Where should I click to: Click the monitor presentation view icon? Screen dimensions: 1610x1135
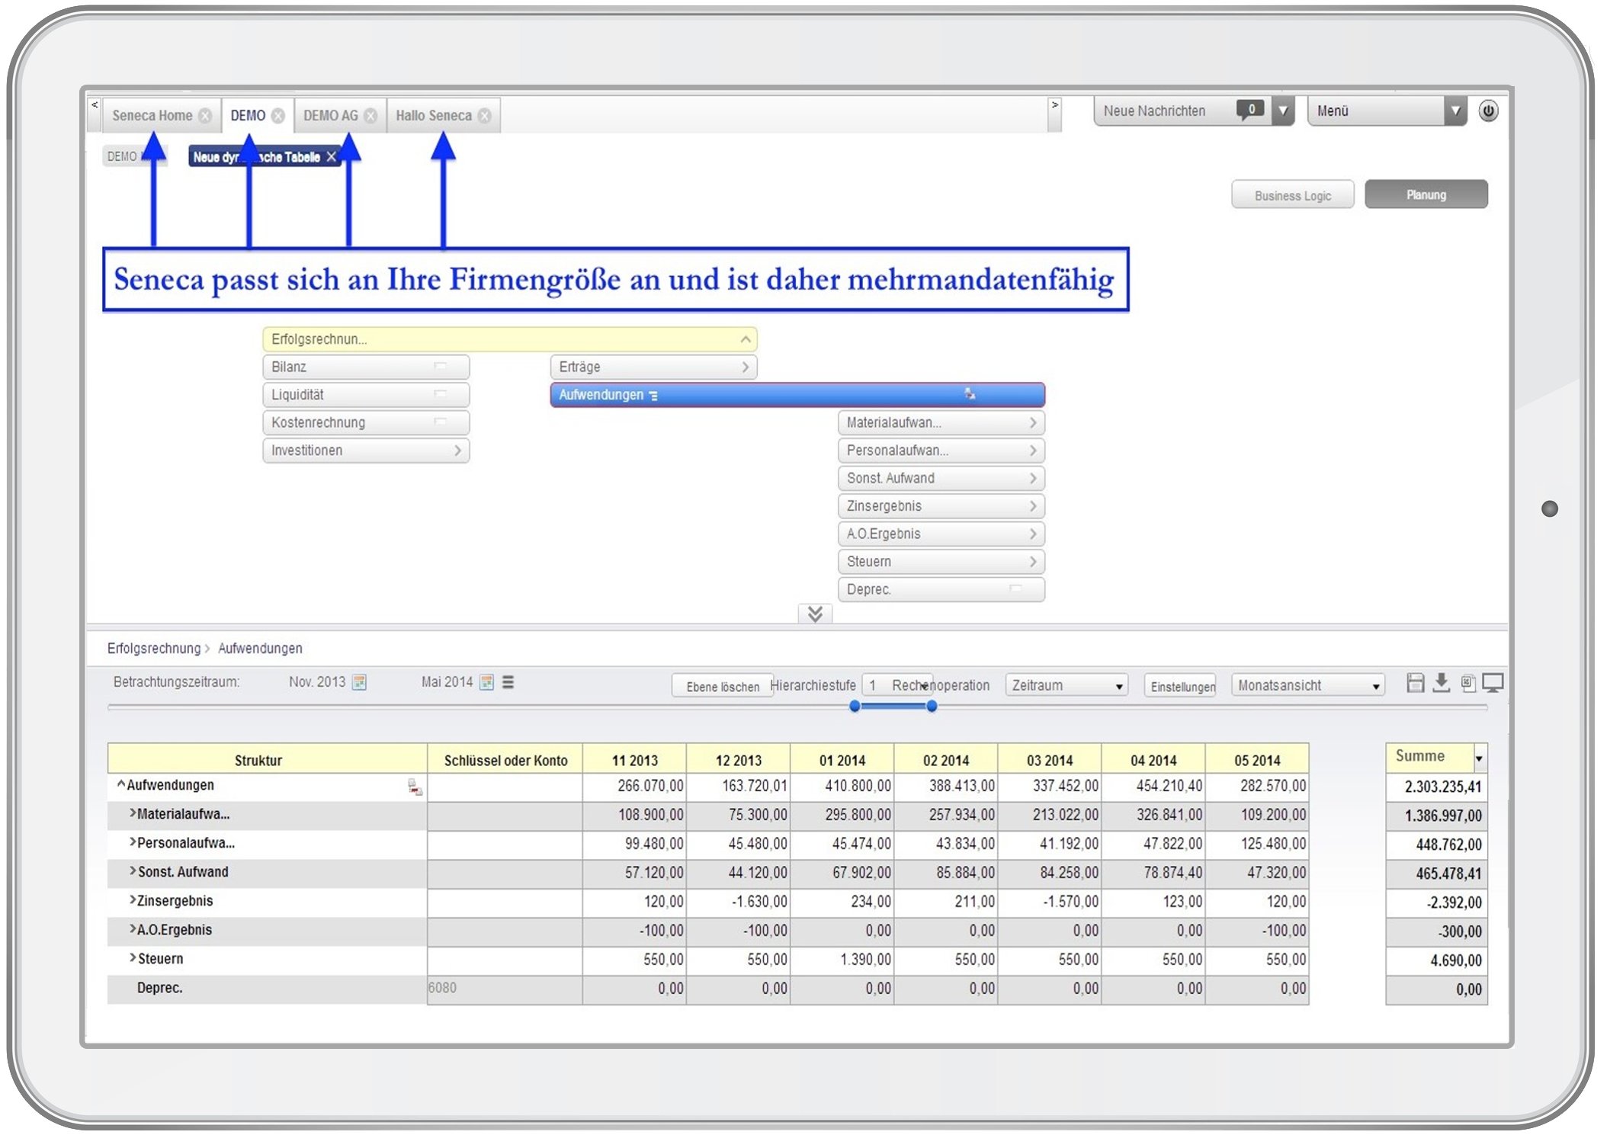[1493, 683]
